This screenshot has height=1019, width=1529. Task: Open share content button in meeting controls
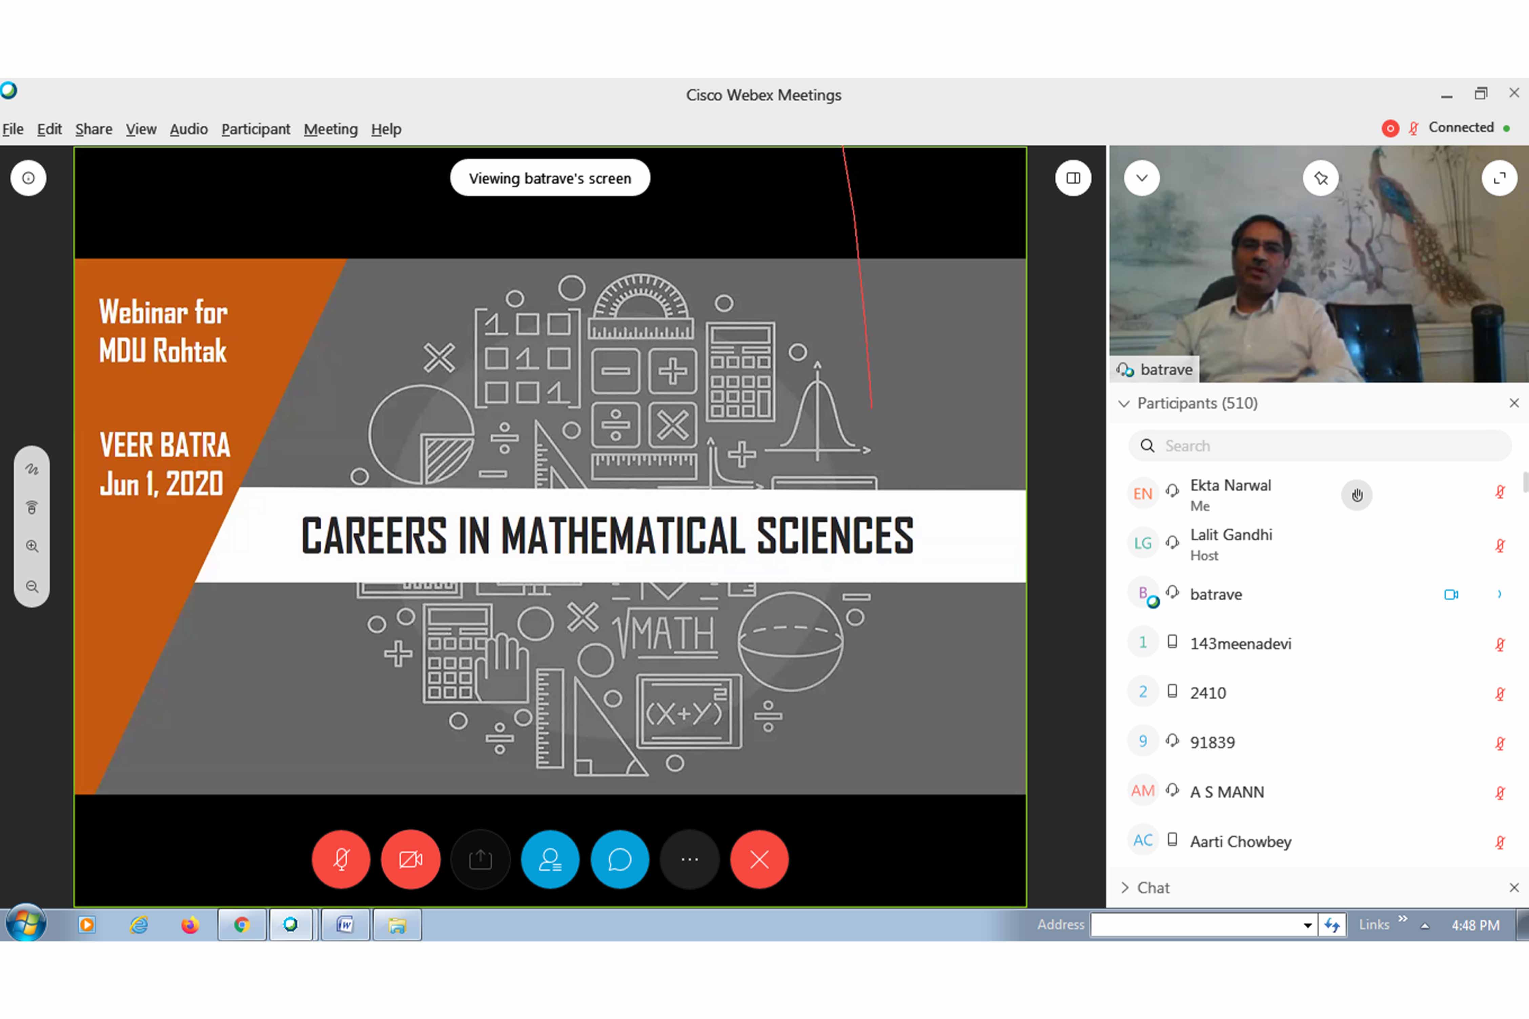click(x=481, y=859)
